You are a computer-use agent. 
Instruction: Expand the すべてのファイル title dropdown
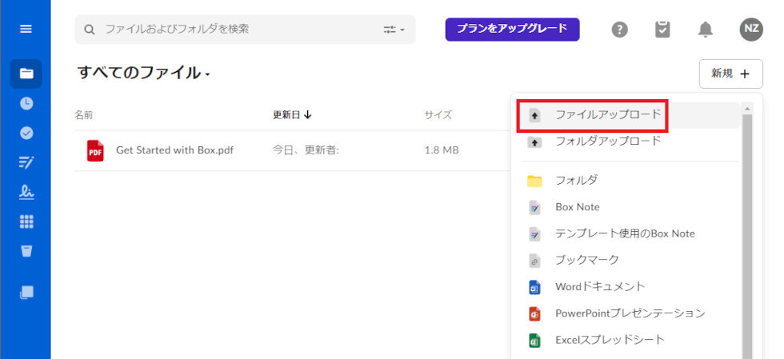[x=207, y=75]
